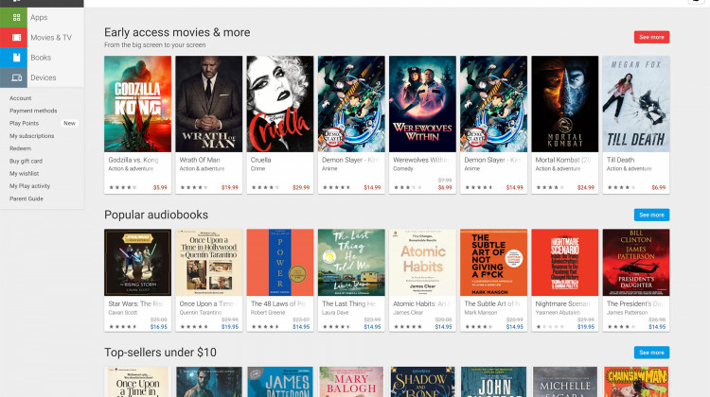The image size is (710, 397).
Task: Click the $24.99 price for Mortal Kombat
Action: pyautogui.click(x=585, y=188)
